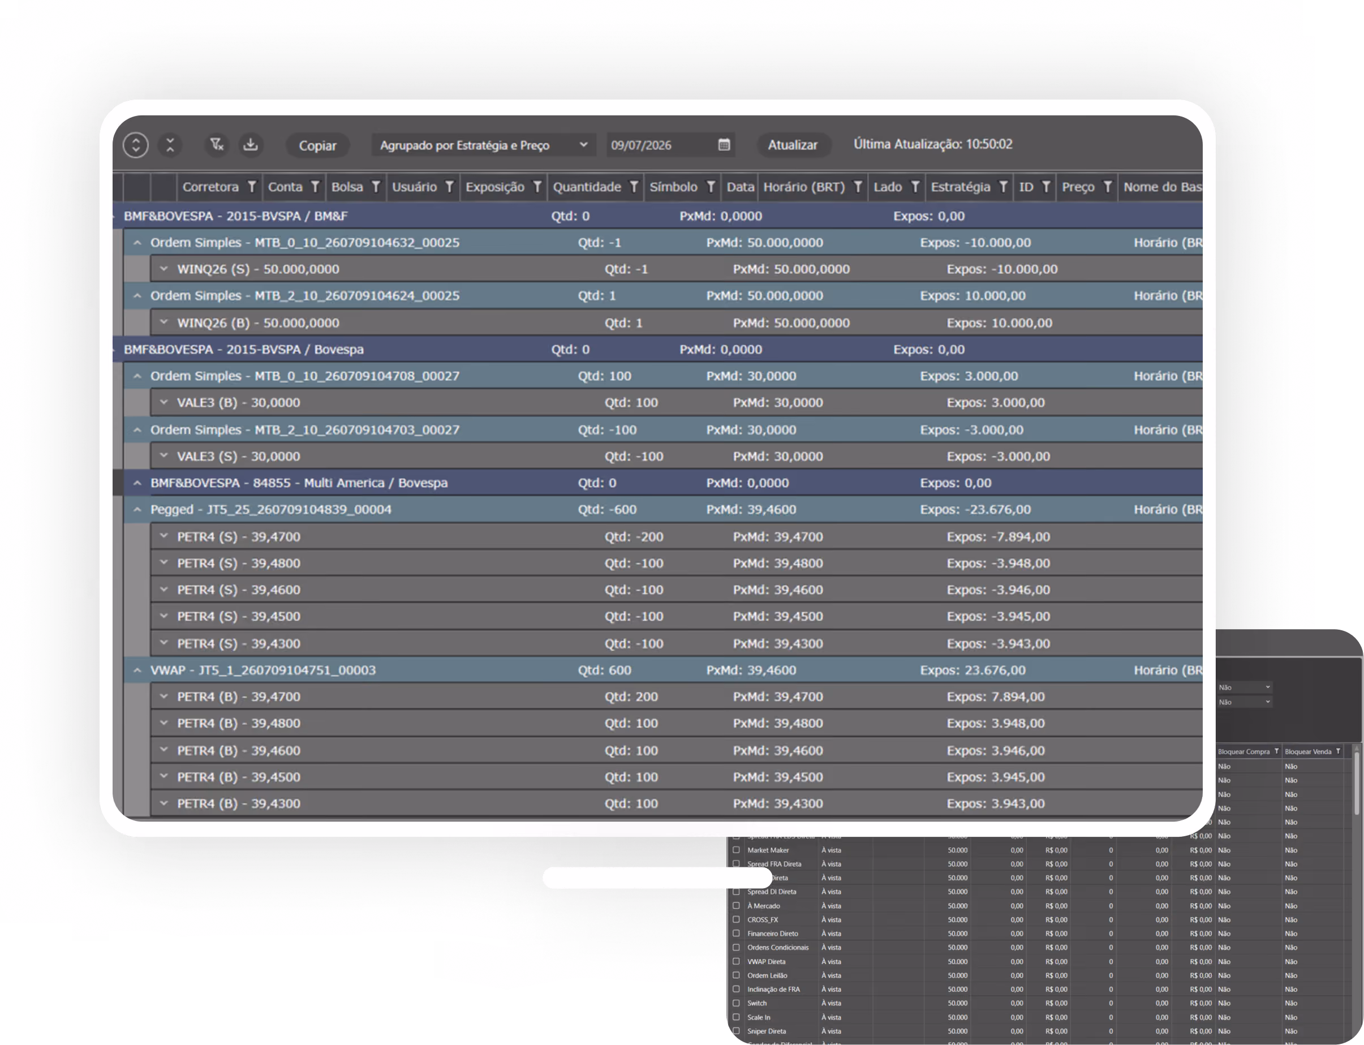Click Última Atualização: 10:50:02 text

click(x=933, y=144)
